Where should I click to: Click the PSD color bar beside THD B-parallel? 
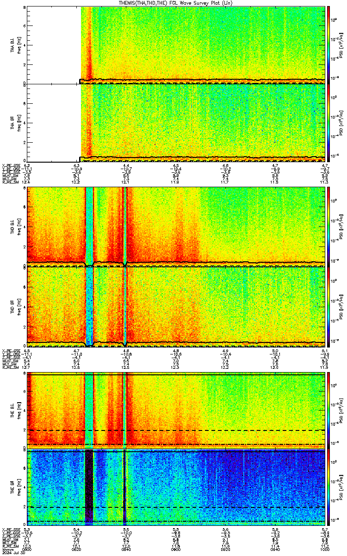click(x=328, y=306)
